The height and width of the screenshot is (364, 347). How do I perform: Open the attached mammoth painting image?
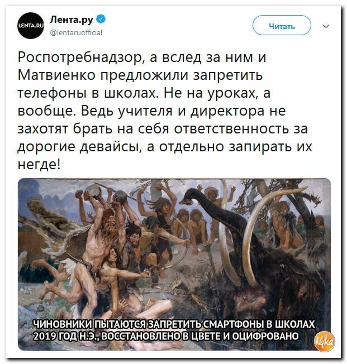174,264
